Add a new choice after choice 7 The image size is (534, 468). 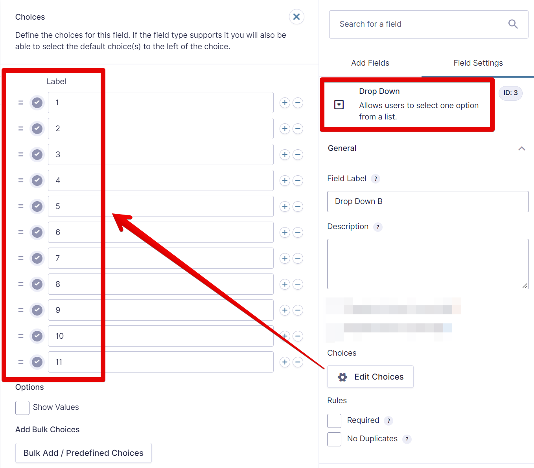(285, 259)
